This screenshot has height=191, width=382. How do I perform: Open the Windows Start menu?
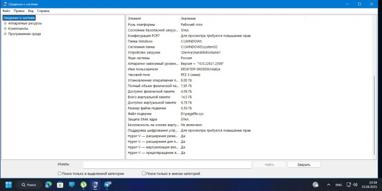[9, 184]
